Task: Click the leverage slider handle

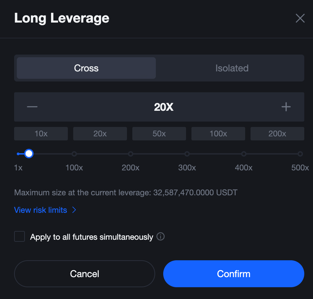Action: (x=29, y=154)
